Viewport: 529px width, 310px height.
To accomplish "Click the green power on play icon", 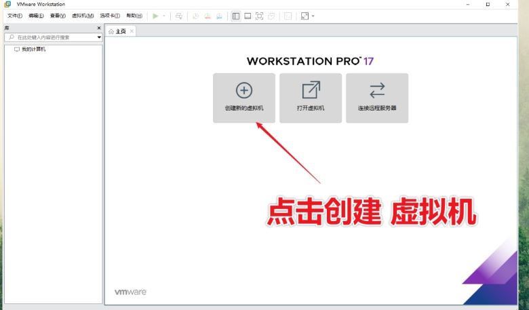I will (x=155, y=16).
